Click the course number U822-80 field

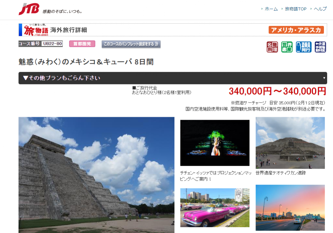[52, 44]
